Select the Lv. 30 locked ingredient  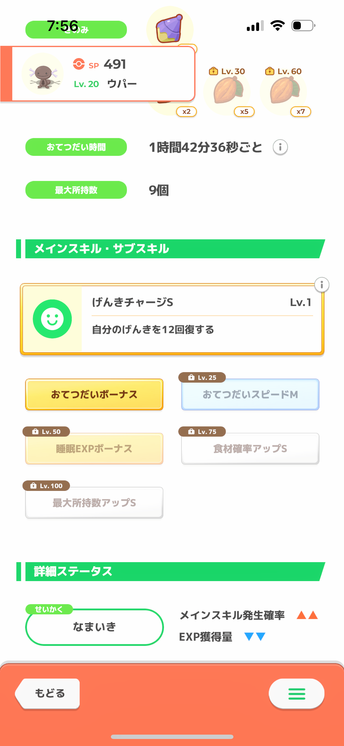228,91
